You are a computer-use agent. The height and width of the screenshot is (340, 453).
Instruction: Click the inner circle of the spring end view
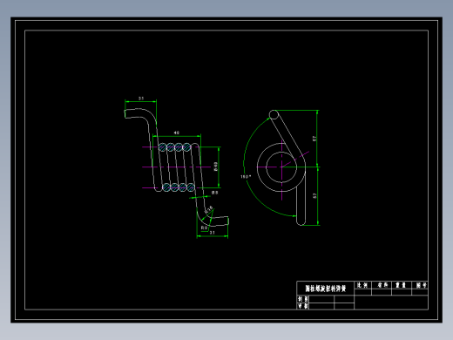coord(281,167)
